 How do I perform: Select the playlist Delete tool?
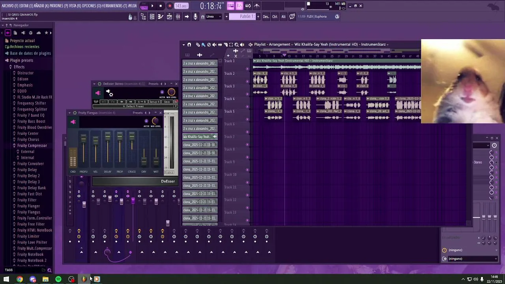coord(209,45)
